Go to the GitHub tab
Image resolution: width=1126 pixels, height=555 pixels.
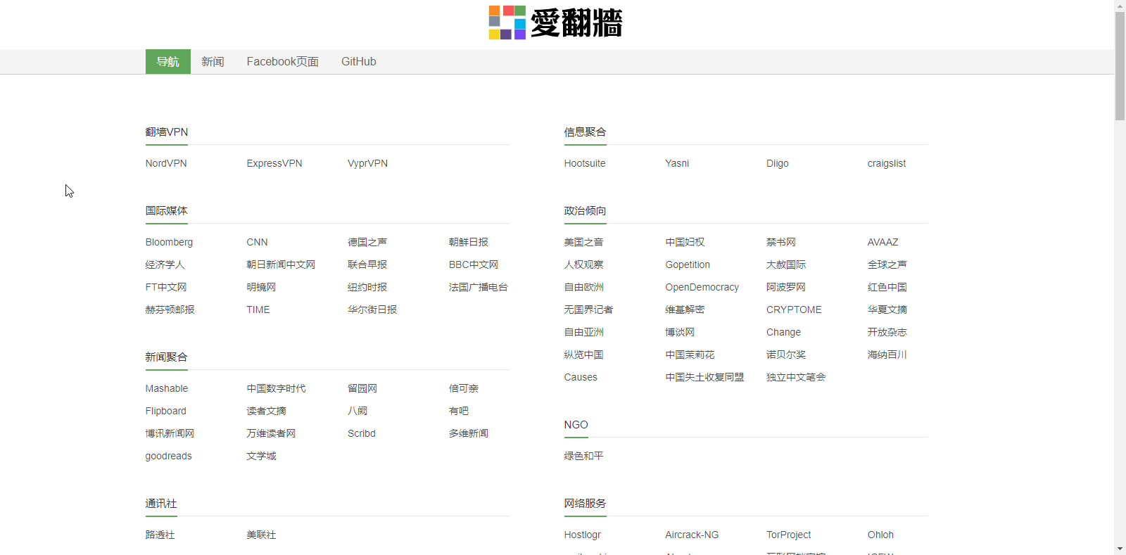(359, 62)
